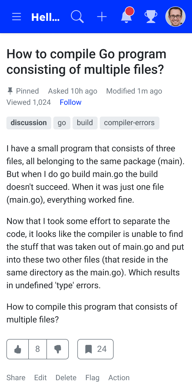
Task: Click the vote count number 8
Action: point(38,349)
